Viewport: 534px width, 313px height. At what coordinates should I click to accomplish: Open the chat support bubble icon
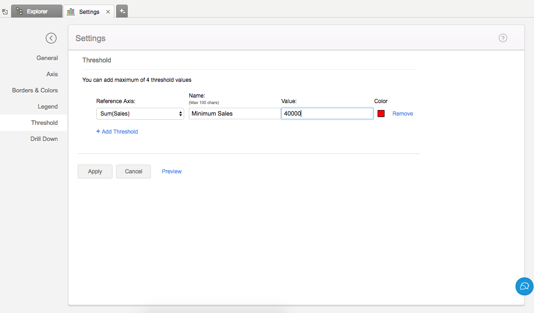(524, 286)
